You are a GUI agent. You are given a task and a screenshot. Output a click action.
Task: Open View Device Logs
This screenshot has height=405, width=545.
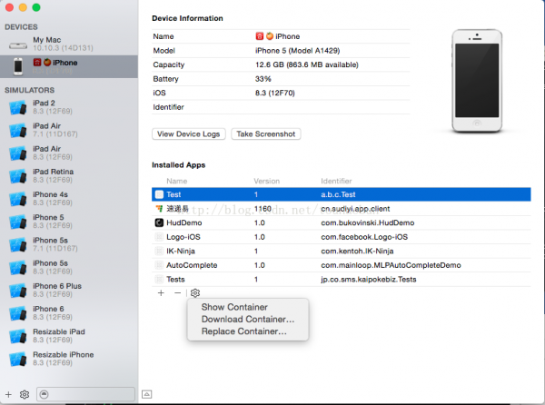click(189, 134)
